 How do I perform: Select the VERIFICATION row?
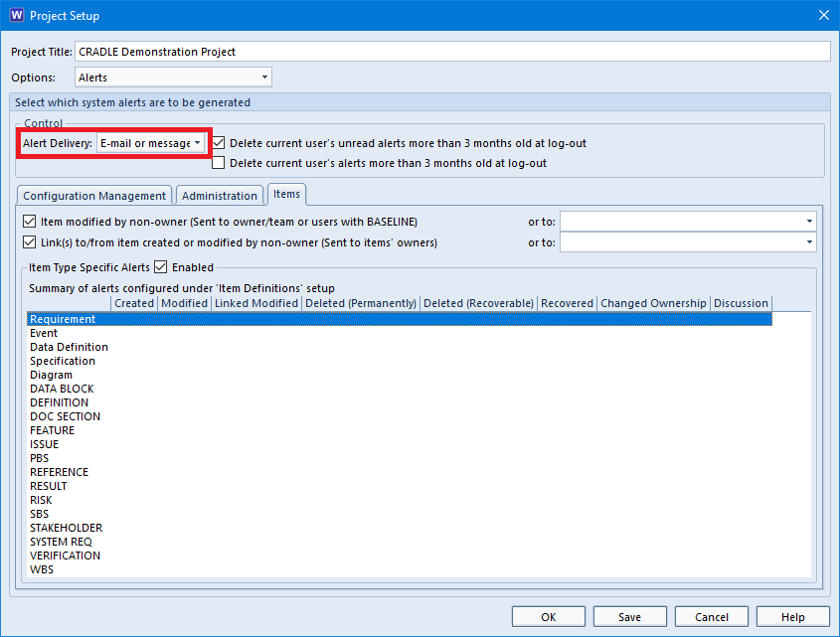400,556
